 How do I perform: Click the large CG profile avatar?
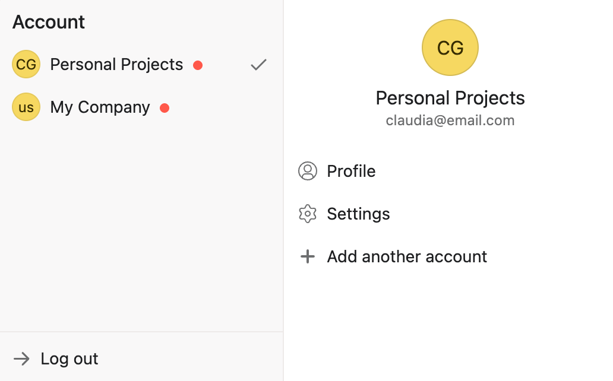[450, 47]
